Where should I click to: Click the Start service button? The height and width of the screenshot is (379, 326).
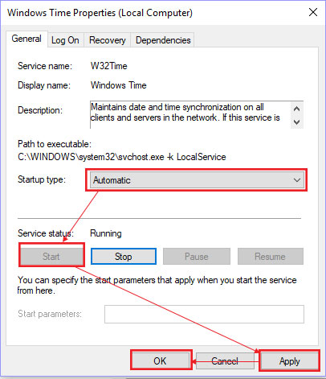51,257
